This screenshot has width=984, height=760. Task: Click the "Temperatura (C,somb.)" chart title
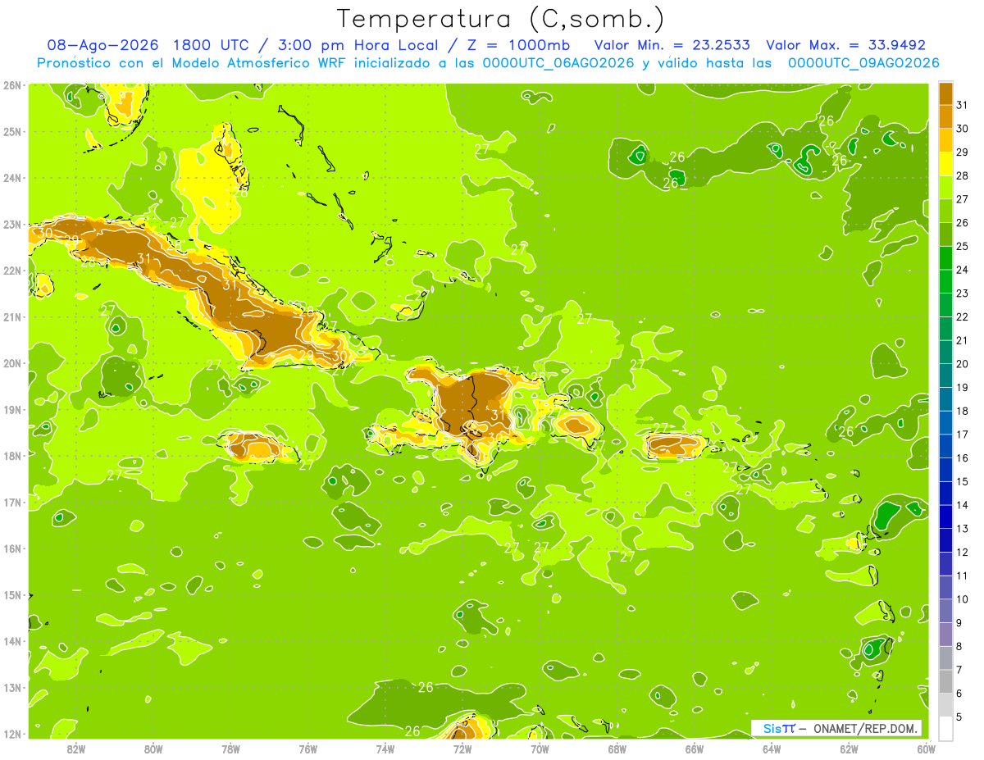coord(501,19)
